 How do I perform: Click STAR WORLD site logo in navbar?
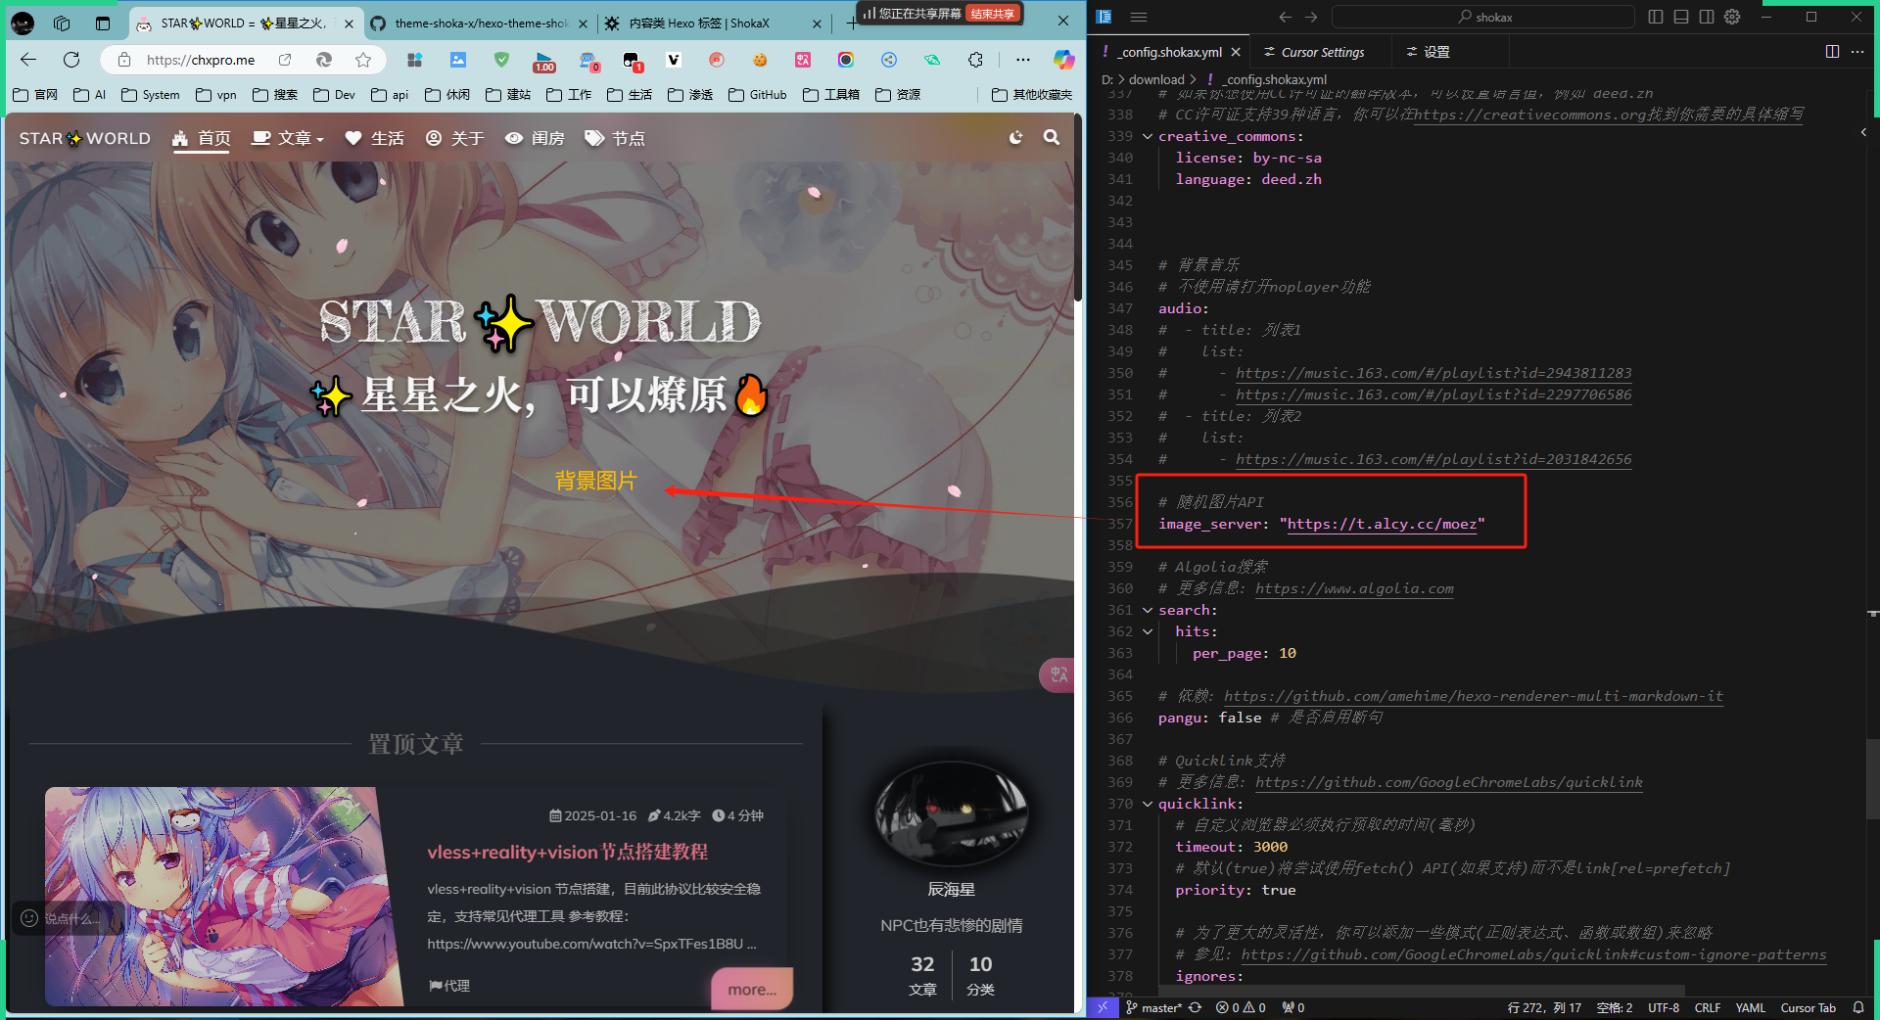(x=85, y=138)
